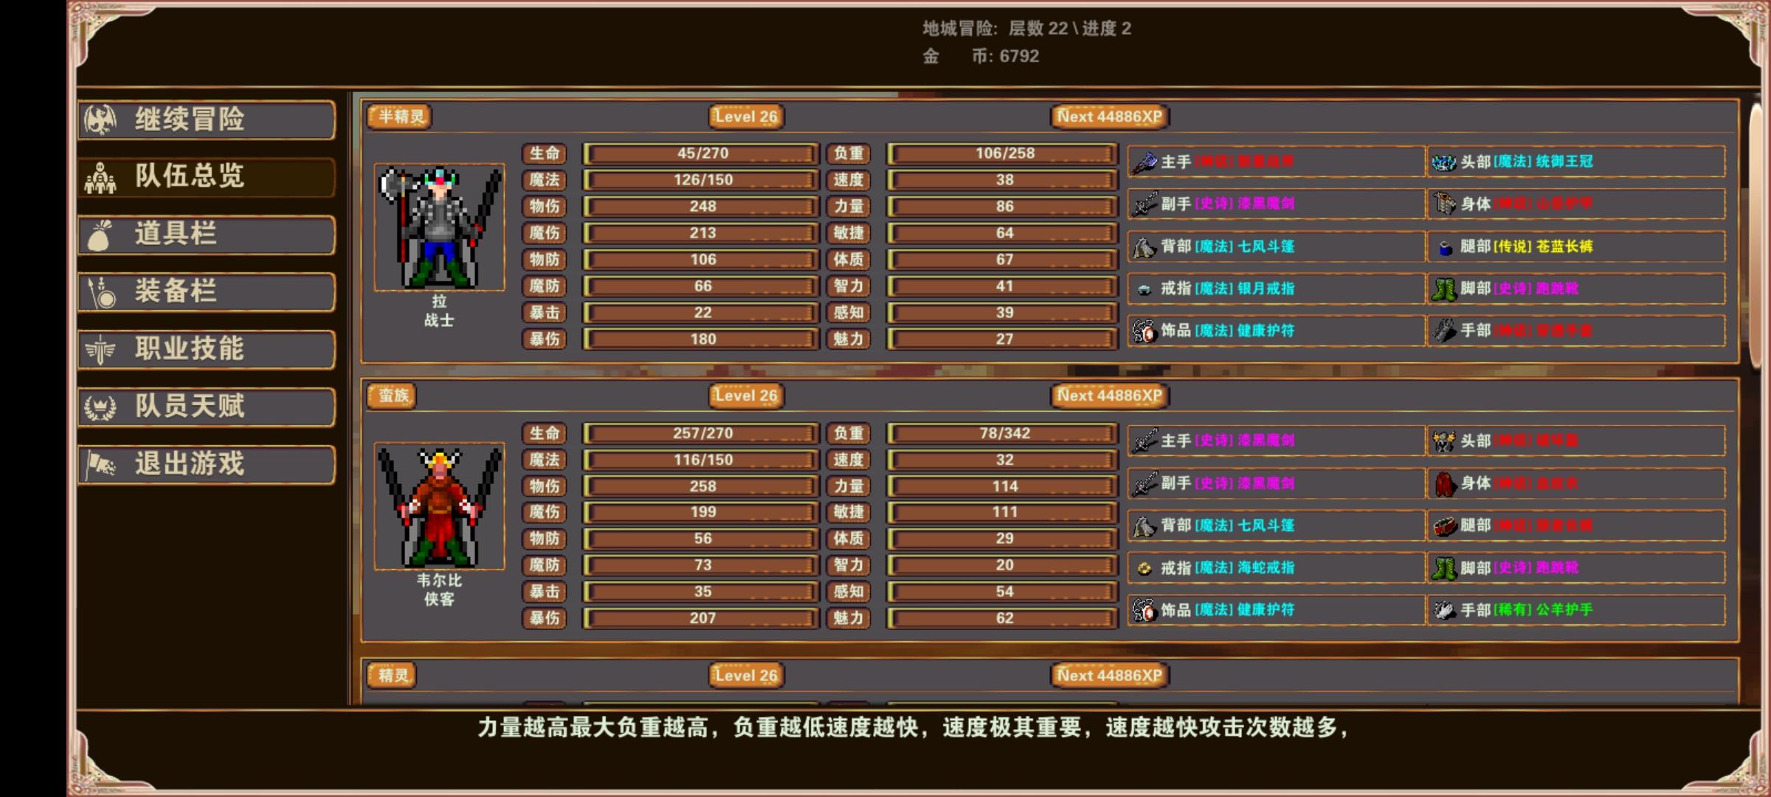Image resolution: width=1771 pixels, height=797 pixels.
Task: Select 韦尔比's off-hand 漆黑魔剑 sword icon
Action: pyautogui.click(x=1145, y=483)
